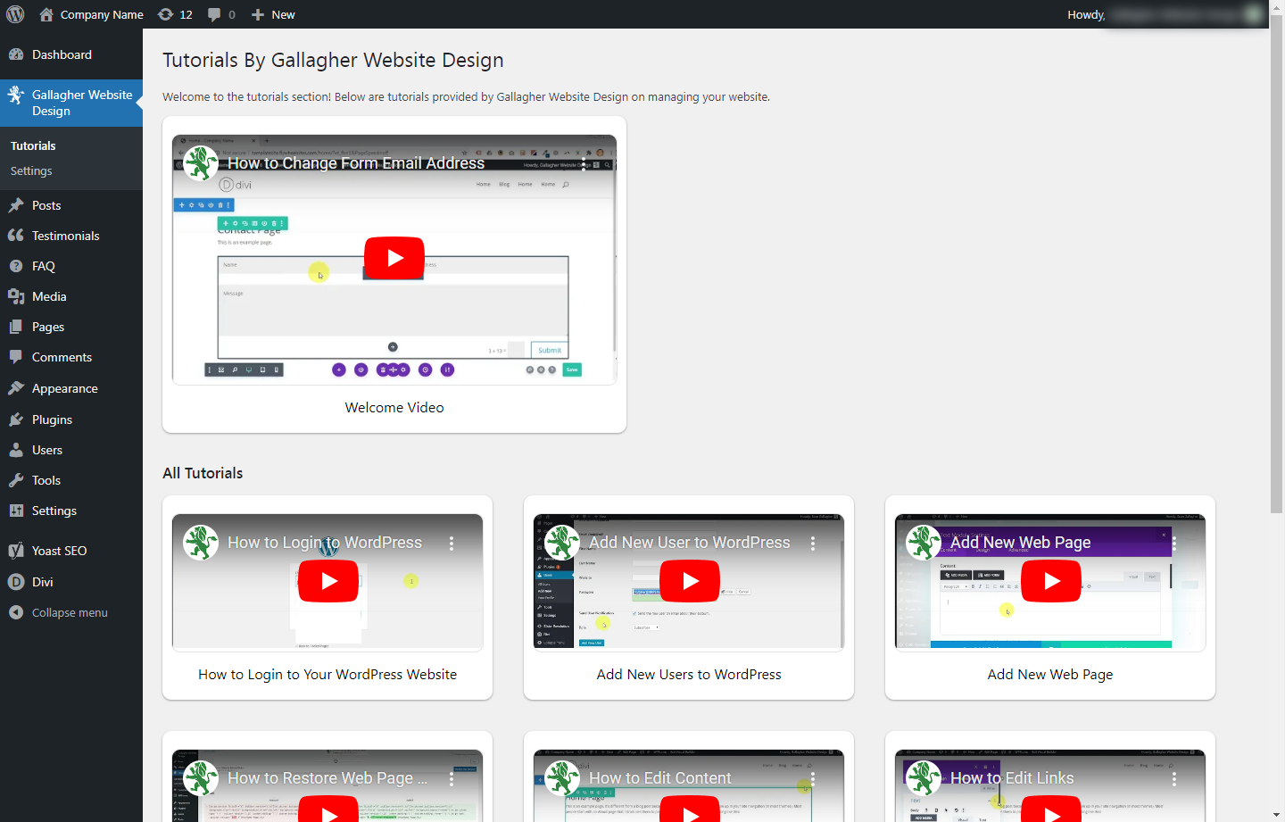Click the New plus icon in admin bar
The width and height of the screenshot is (1285, 822).
point(258,14)
